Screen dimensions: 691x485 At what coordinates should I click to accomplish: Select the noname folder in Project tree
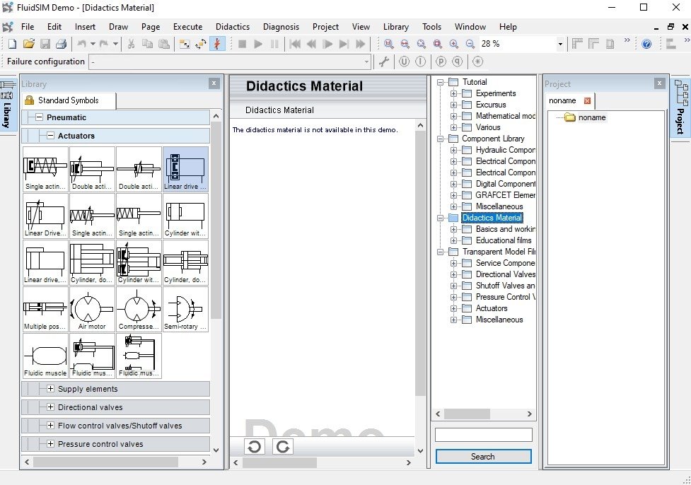point(592,117)
